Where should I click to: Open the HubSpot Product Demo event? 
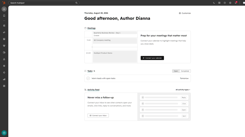tap(115, 57)
